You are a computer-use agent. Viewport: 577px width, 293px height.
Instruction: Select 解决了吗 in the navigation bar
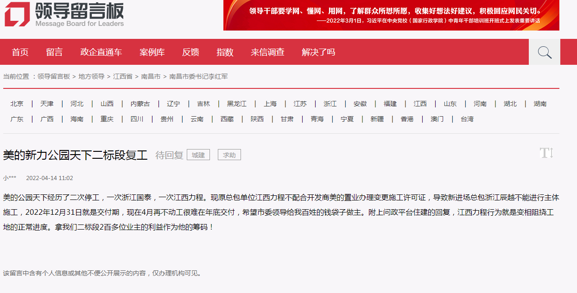click(318, 52)
